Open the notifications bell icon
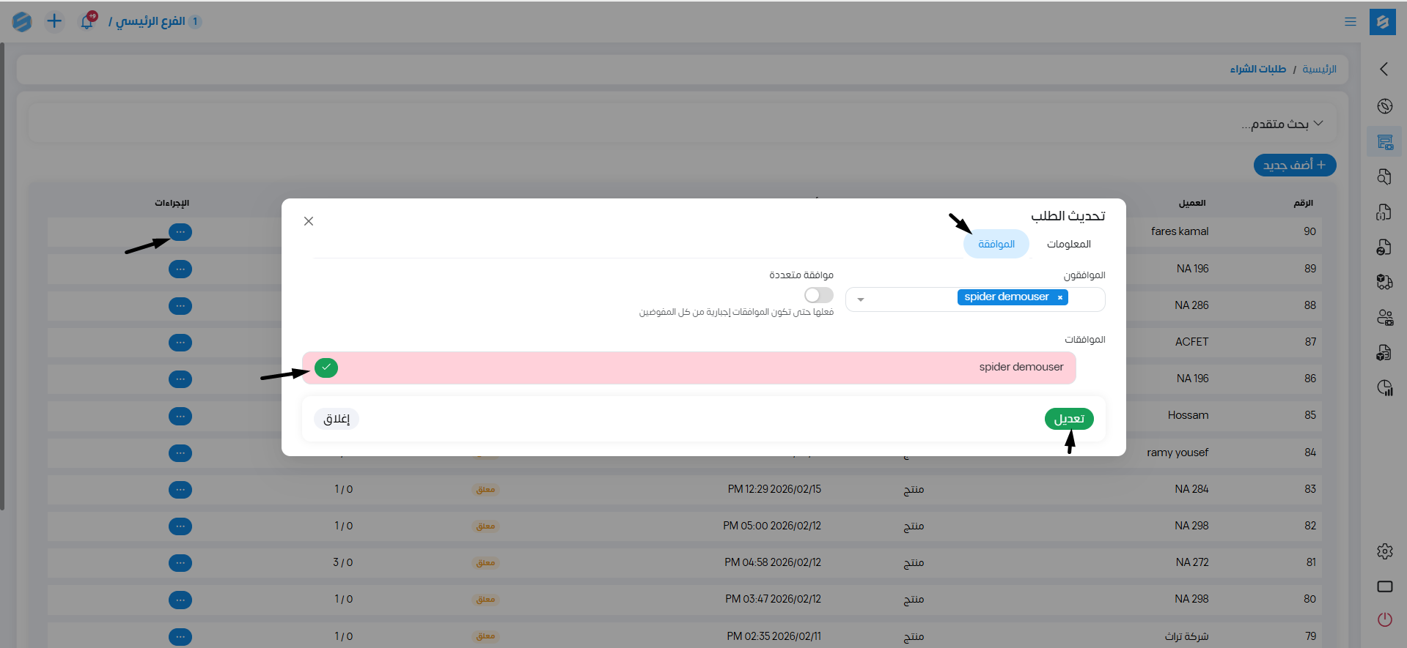The height and width of the screenshot is (648, 1407). tap(87, 21)
